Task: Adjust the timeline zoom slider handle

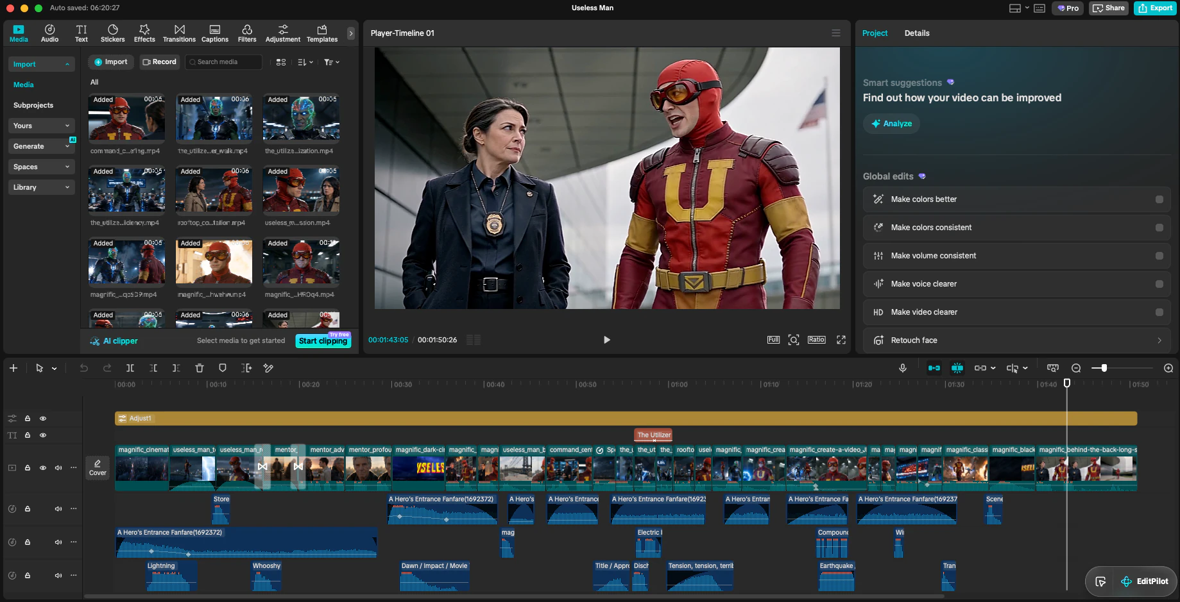Action: 1104,368
